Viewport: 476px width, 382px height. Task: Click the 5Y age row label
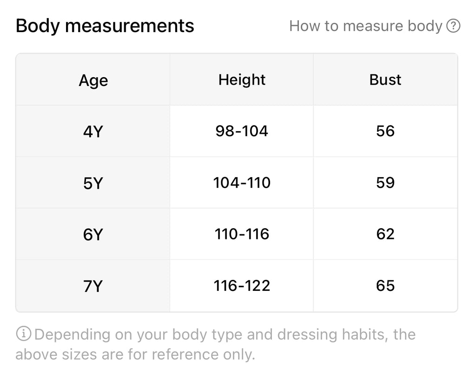pyautogui.click(x=93, y=184)
